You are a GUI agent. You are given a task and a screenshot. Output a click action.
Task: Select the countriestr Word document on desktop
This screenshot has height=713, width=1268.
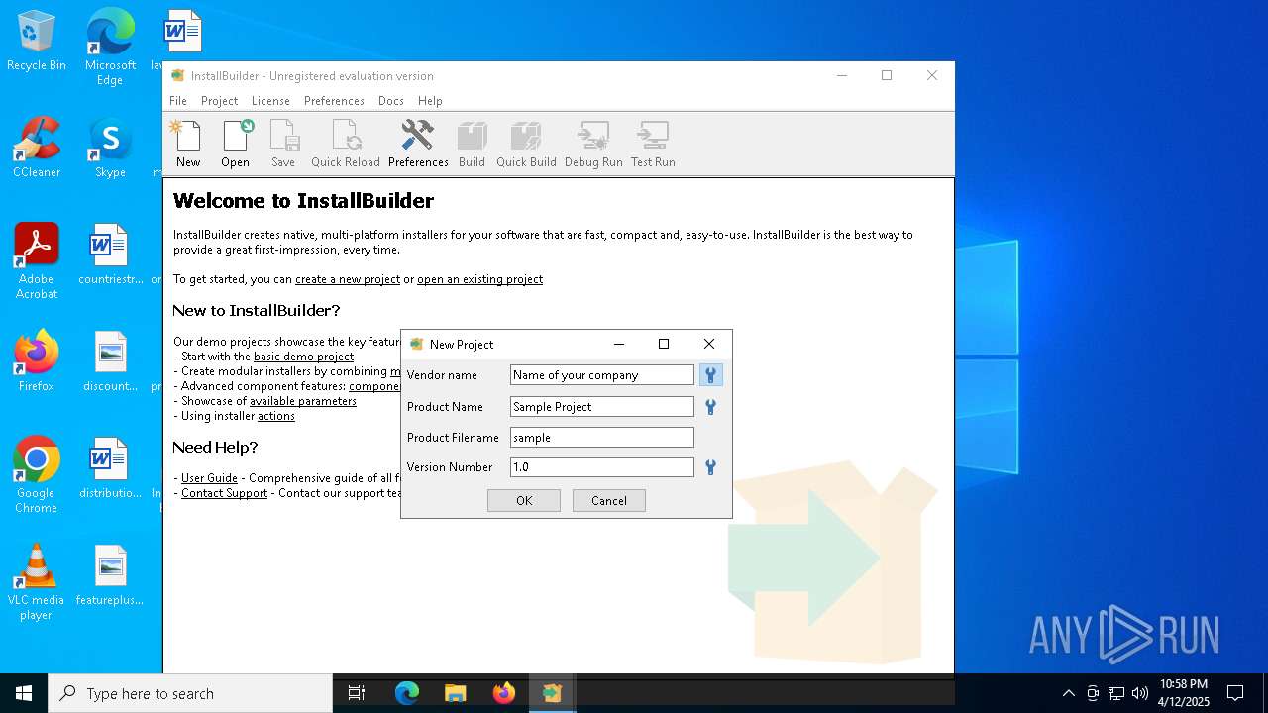coord(110,255)
